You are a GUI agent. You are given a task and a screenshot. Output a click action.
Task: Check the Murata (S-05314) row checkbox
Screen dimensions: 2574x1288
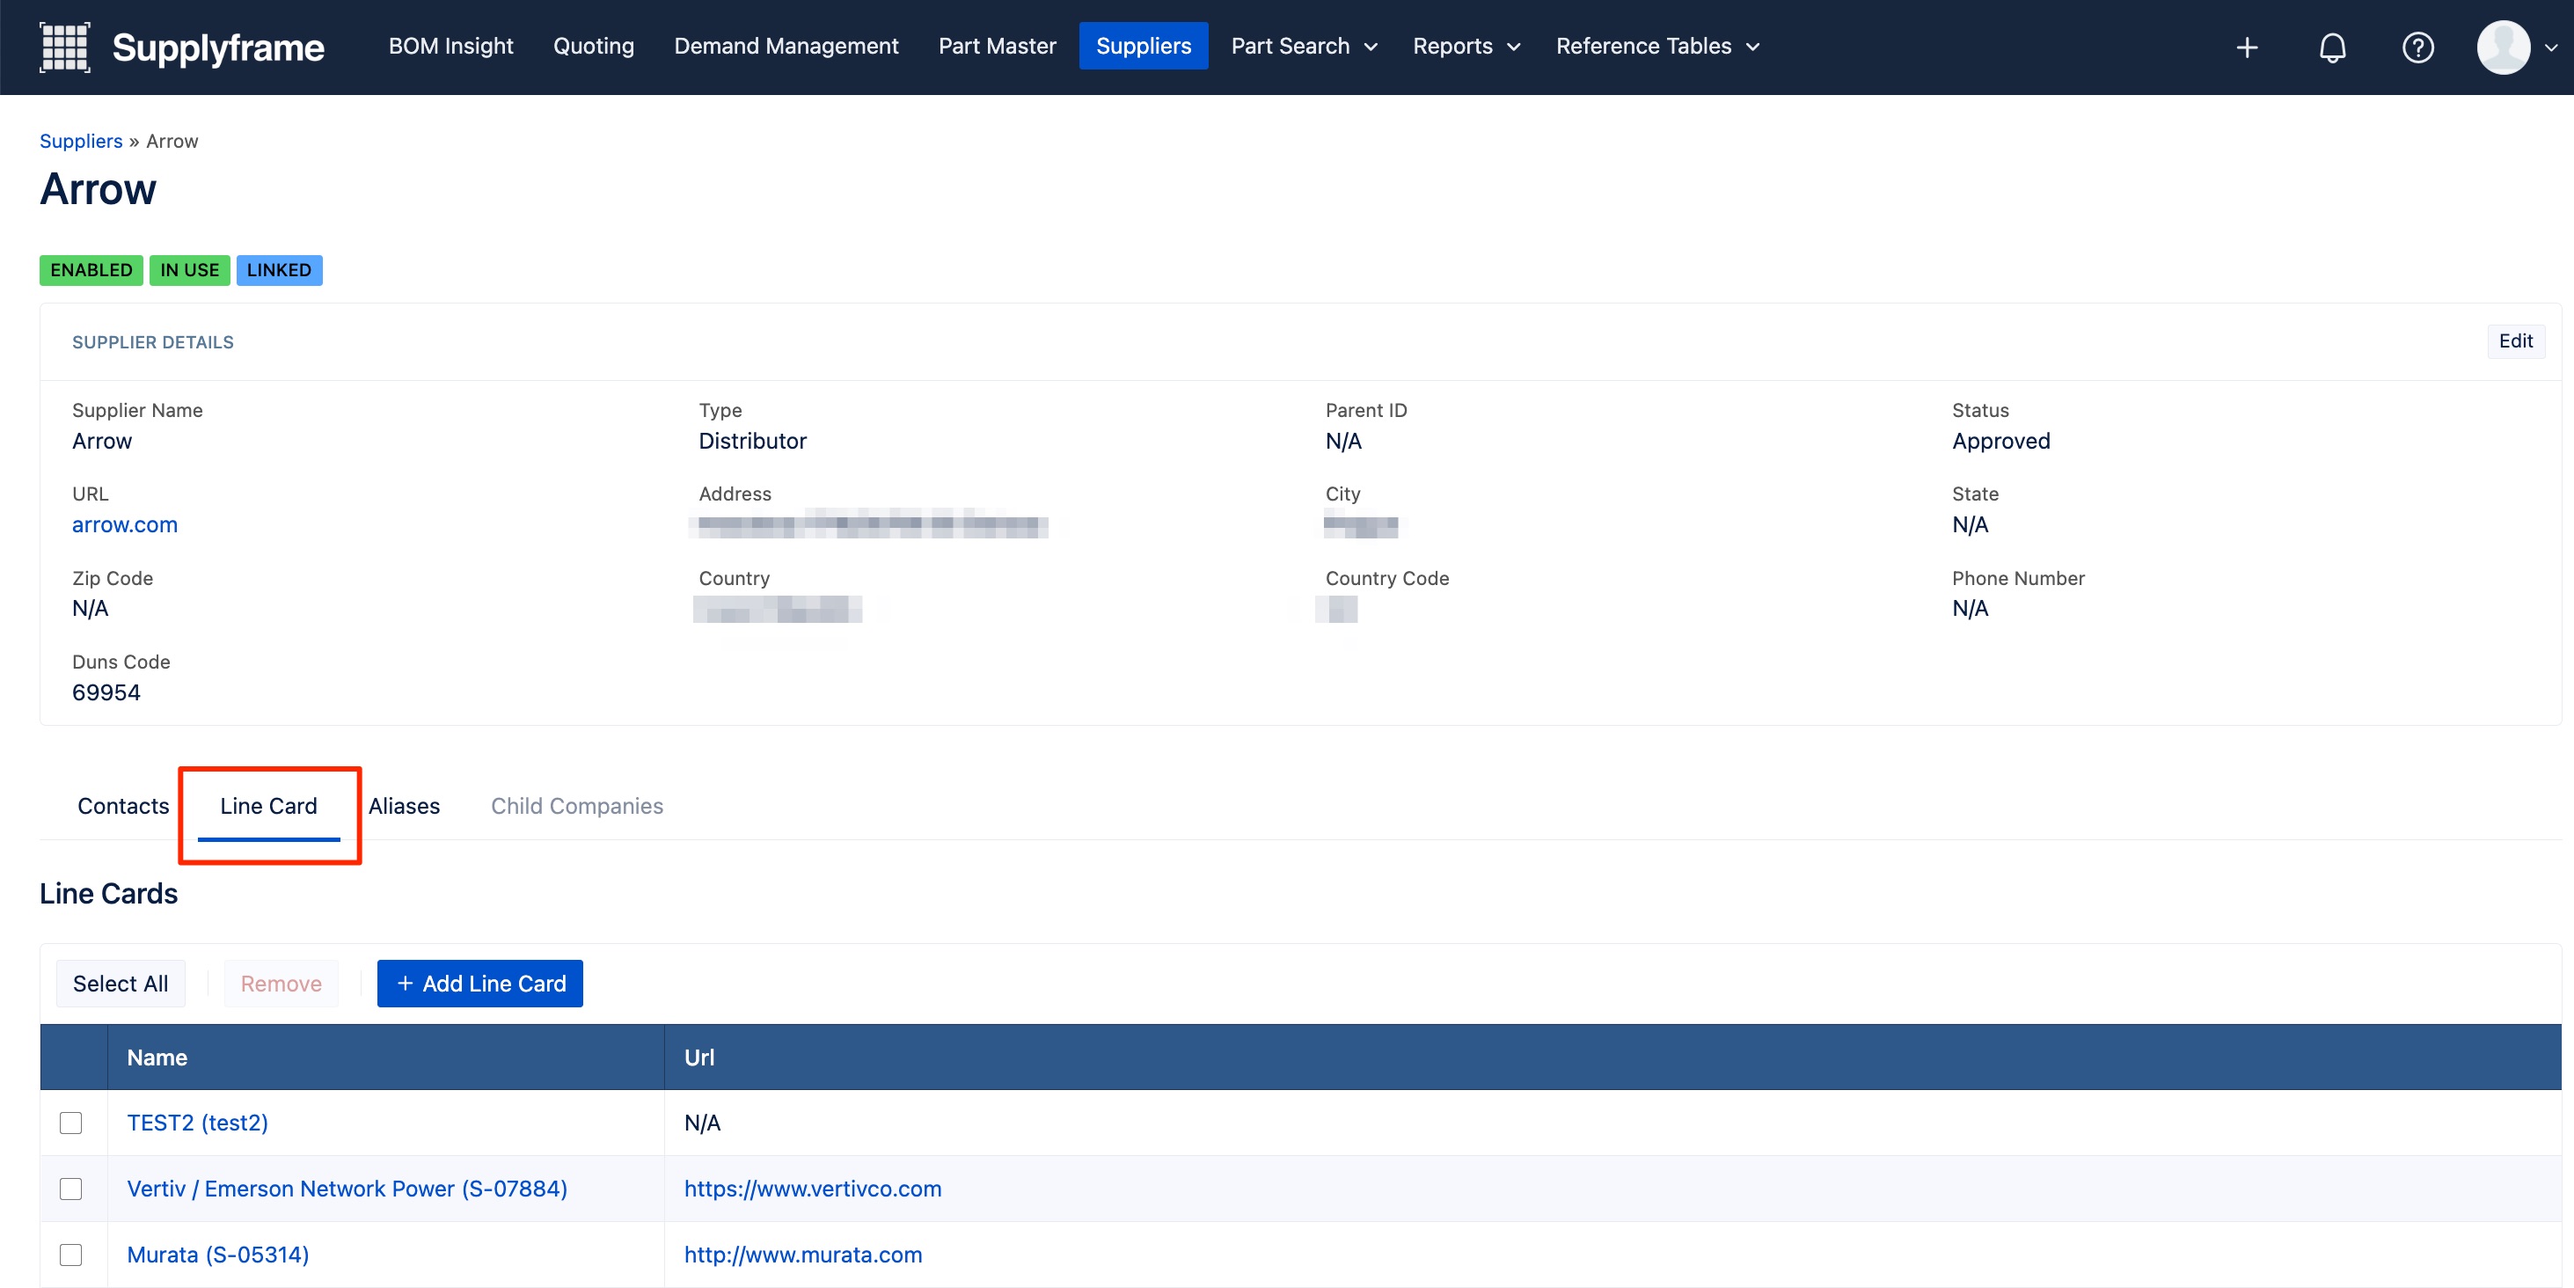pos(71,1254)
